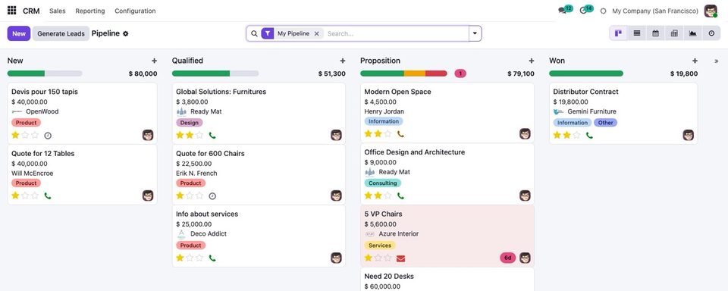Set third star on Info about services

click(x=199, y=258)
